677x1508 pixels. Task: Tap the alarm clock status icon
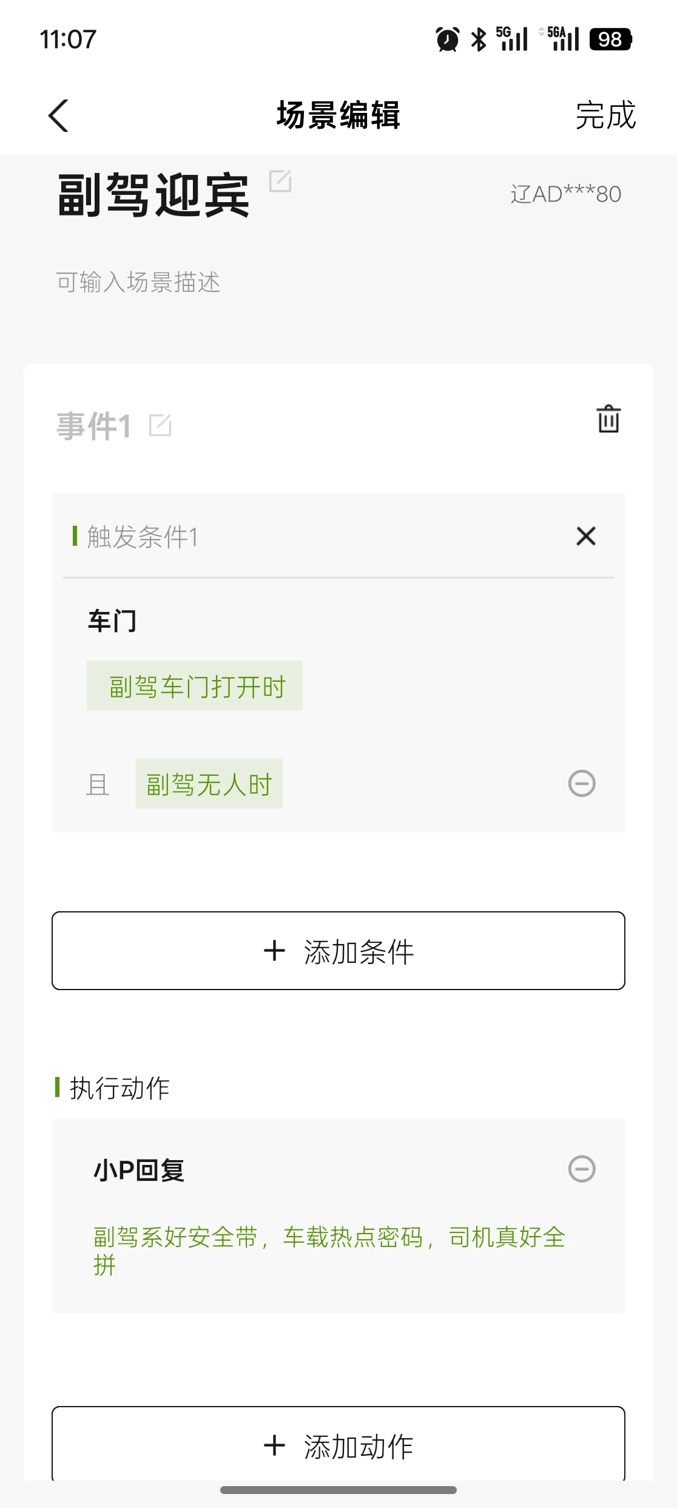(448, 39)
